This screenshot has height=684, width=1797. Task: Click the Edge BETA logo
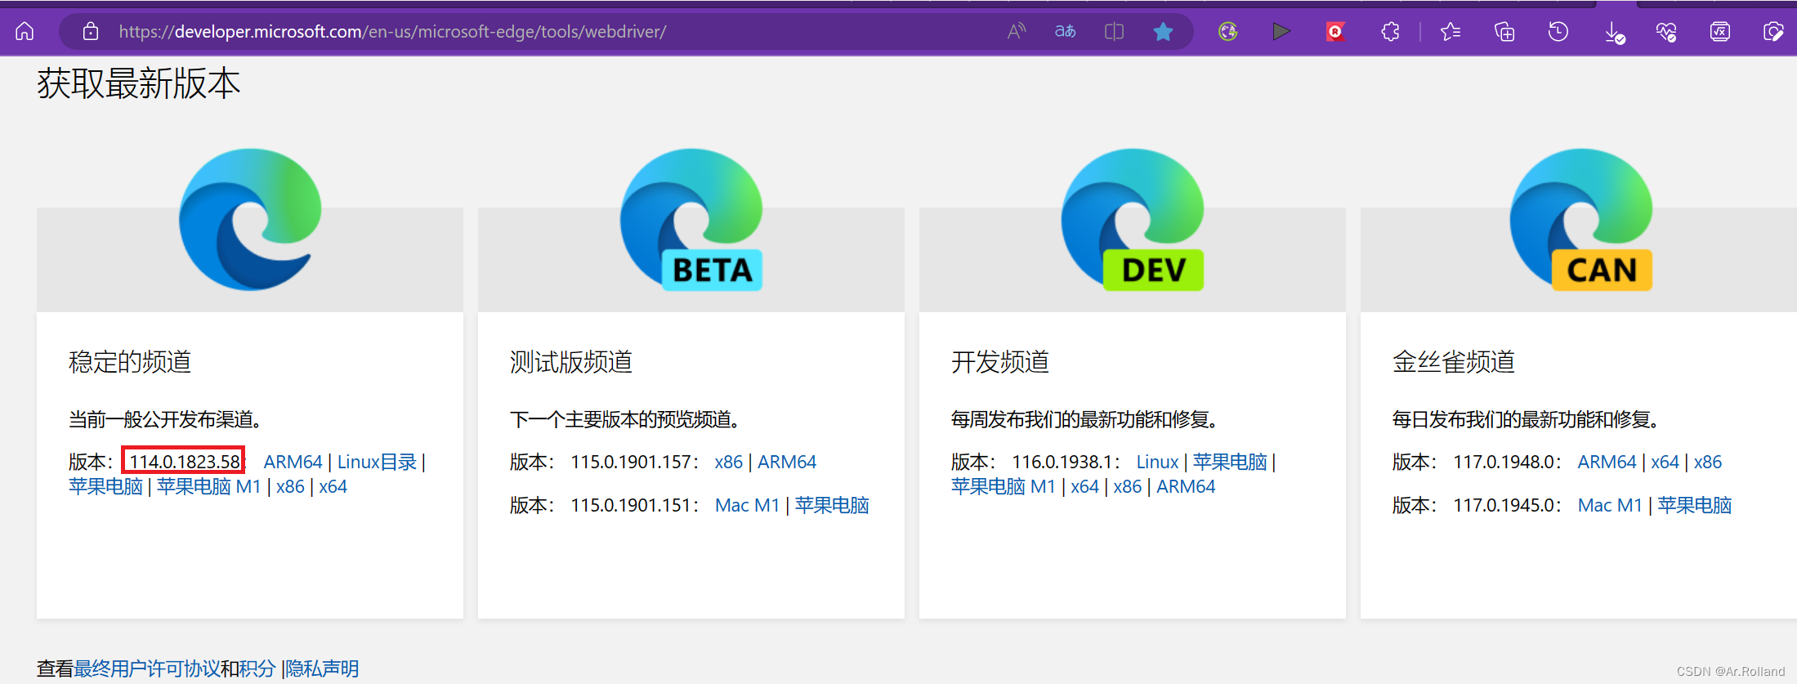click(x=691, y=219)
